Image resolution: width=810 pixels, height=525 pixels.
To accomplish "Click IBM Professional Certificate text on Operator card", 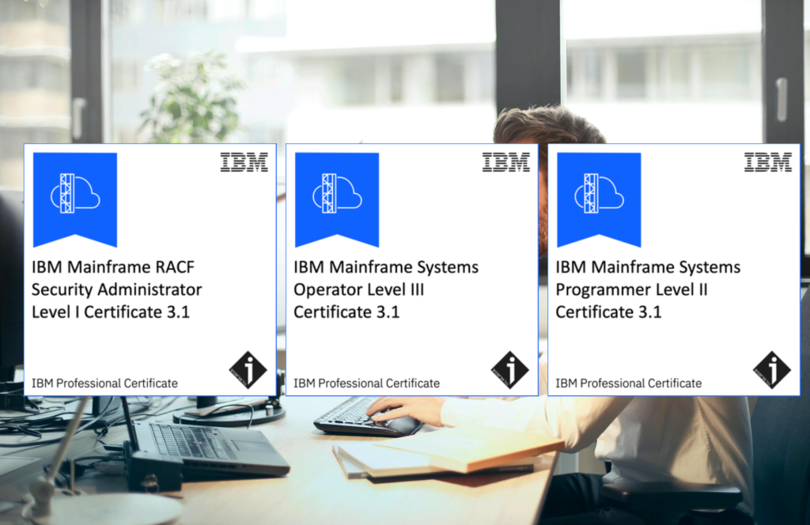I will point(367,383).
